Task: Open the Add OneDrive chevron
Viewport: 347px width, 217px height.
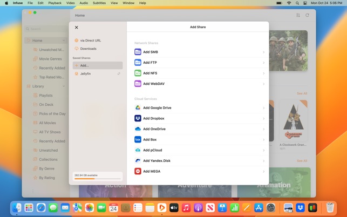Action: [x=263, y=129]
